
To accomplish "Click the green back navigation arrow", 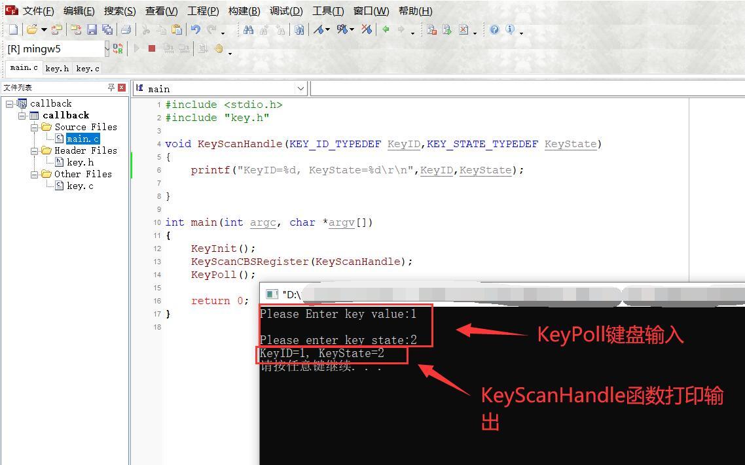I will click(x=386, y=29).
